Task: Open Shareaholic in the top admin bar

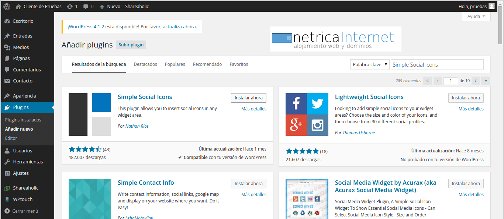Action: [x=137, y=6]
